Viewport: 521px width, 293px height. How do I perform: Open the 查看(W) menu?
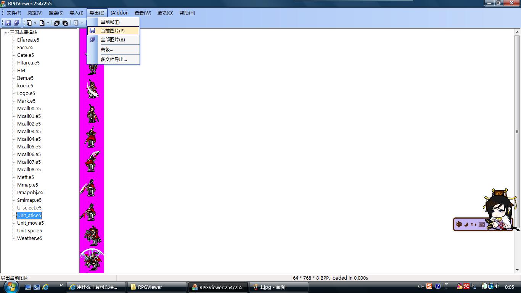(143, 13)
